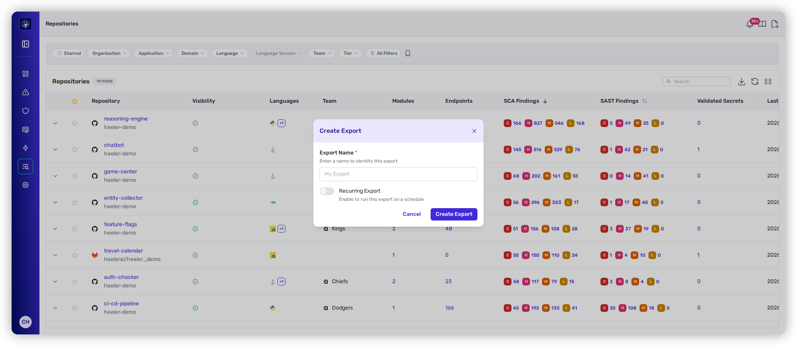Open the lightning bolt automation icon
The image size is (797, 346).
pos(26,148)
